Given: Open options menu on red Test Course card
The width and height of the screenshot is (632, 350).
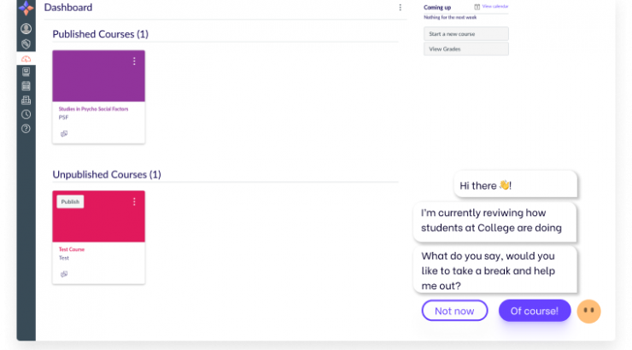Looking at the screenshot, I should point(134,201).
